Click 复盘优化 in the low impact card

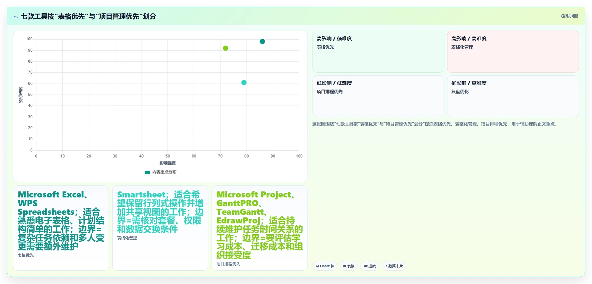(x=460, y=92)
